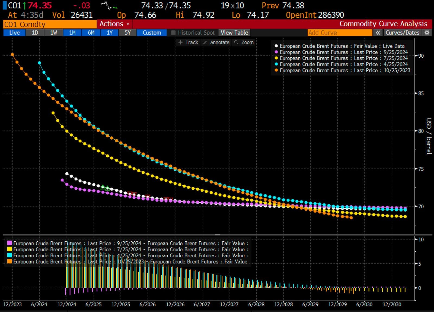Click the Track crosshair tool
This screenshot has width=434, height=312.
[x=189, y=42]
